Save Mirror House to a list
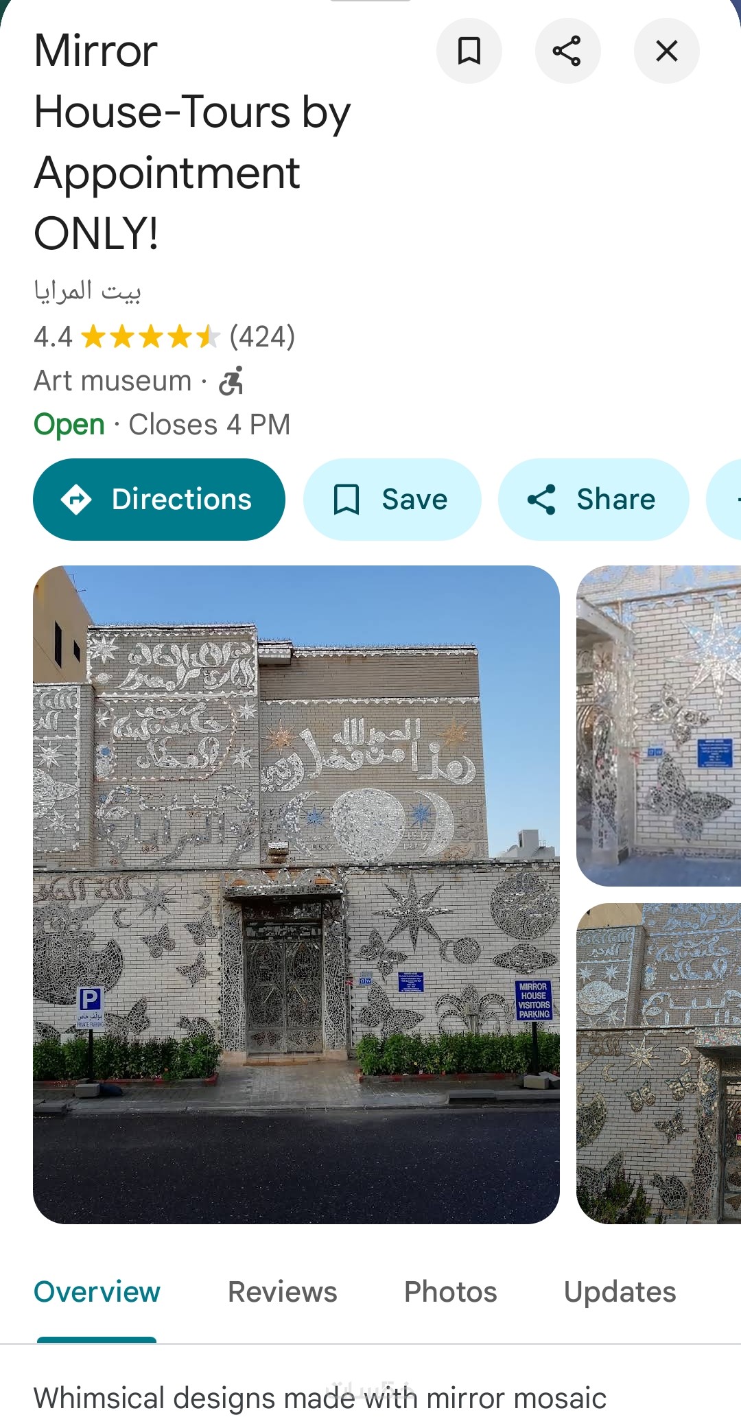The height and width of the screenshot is (1428, 741). tap(392, 500)
